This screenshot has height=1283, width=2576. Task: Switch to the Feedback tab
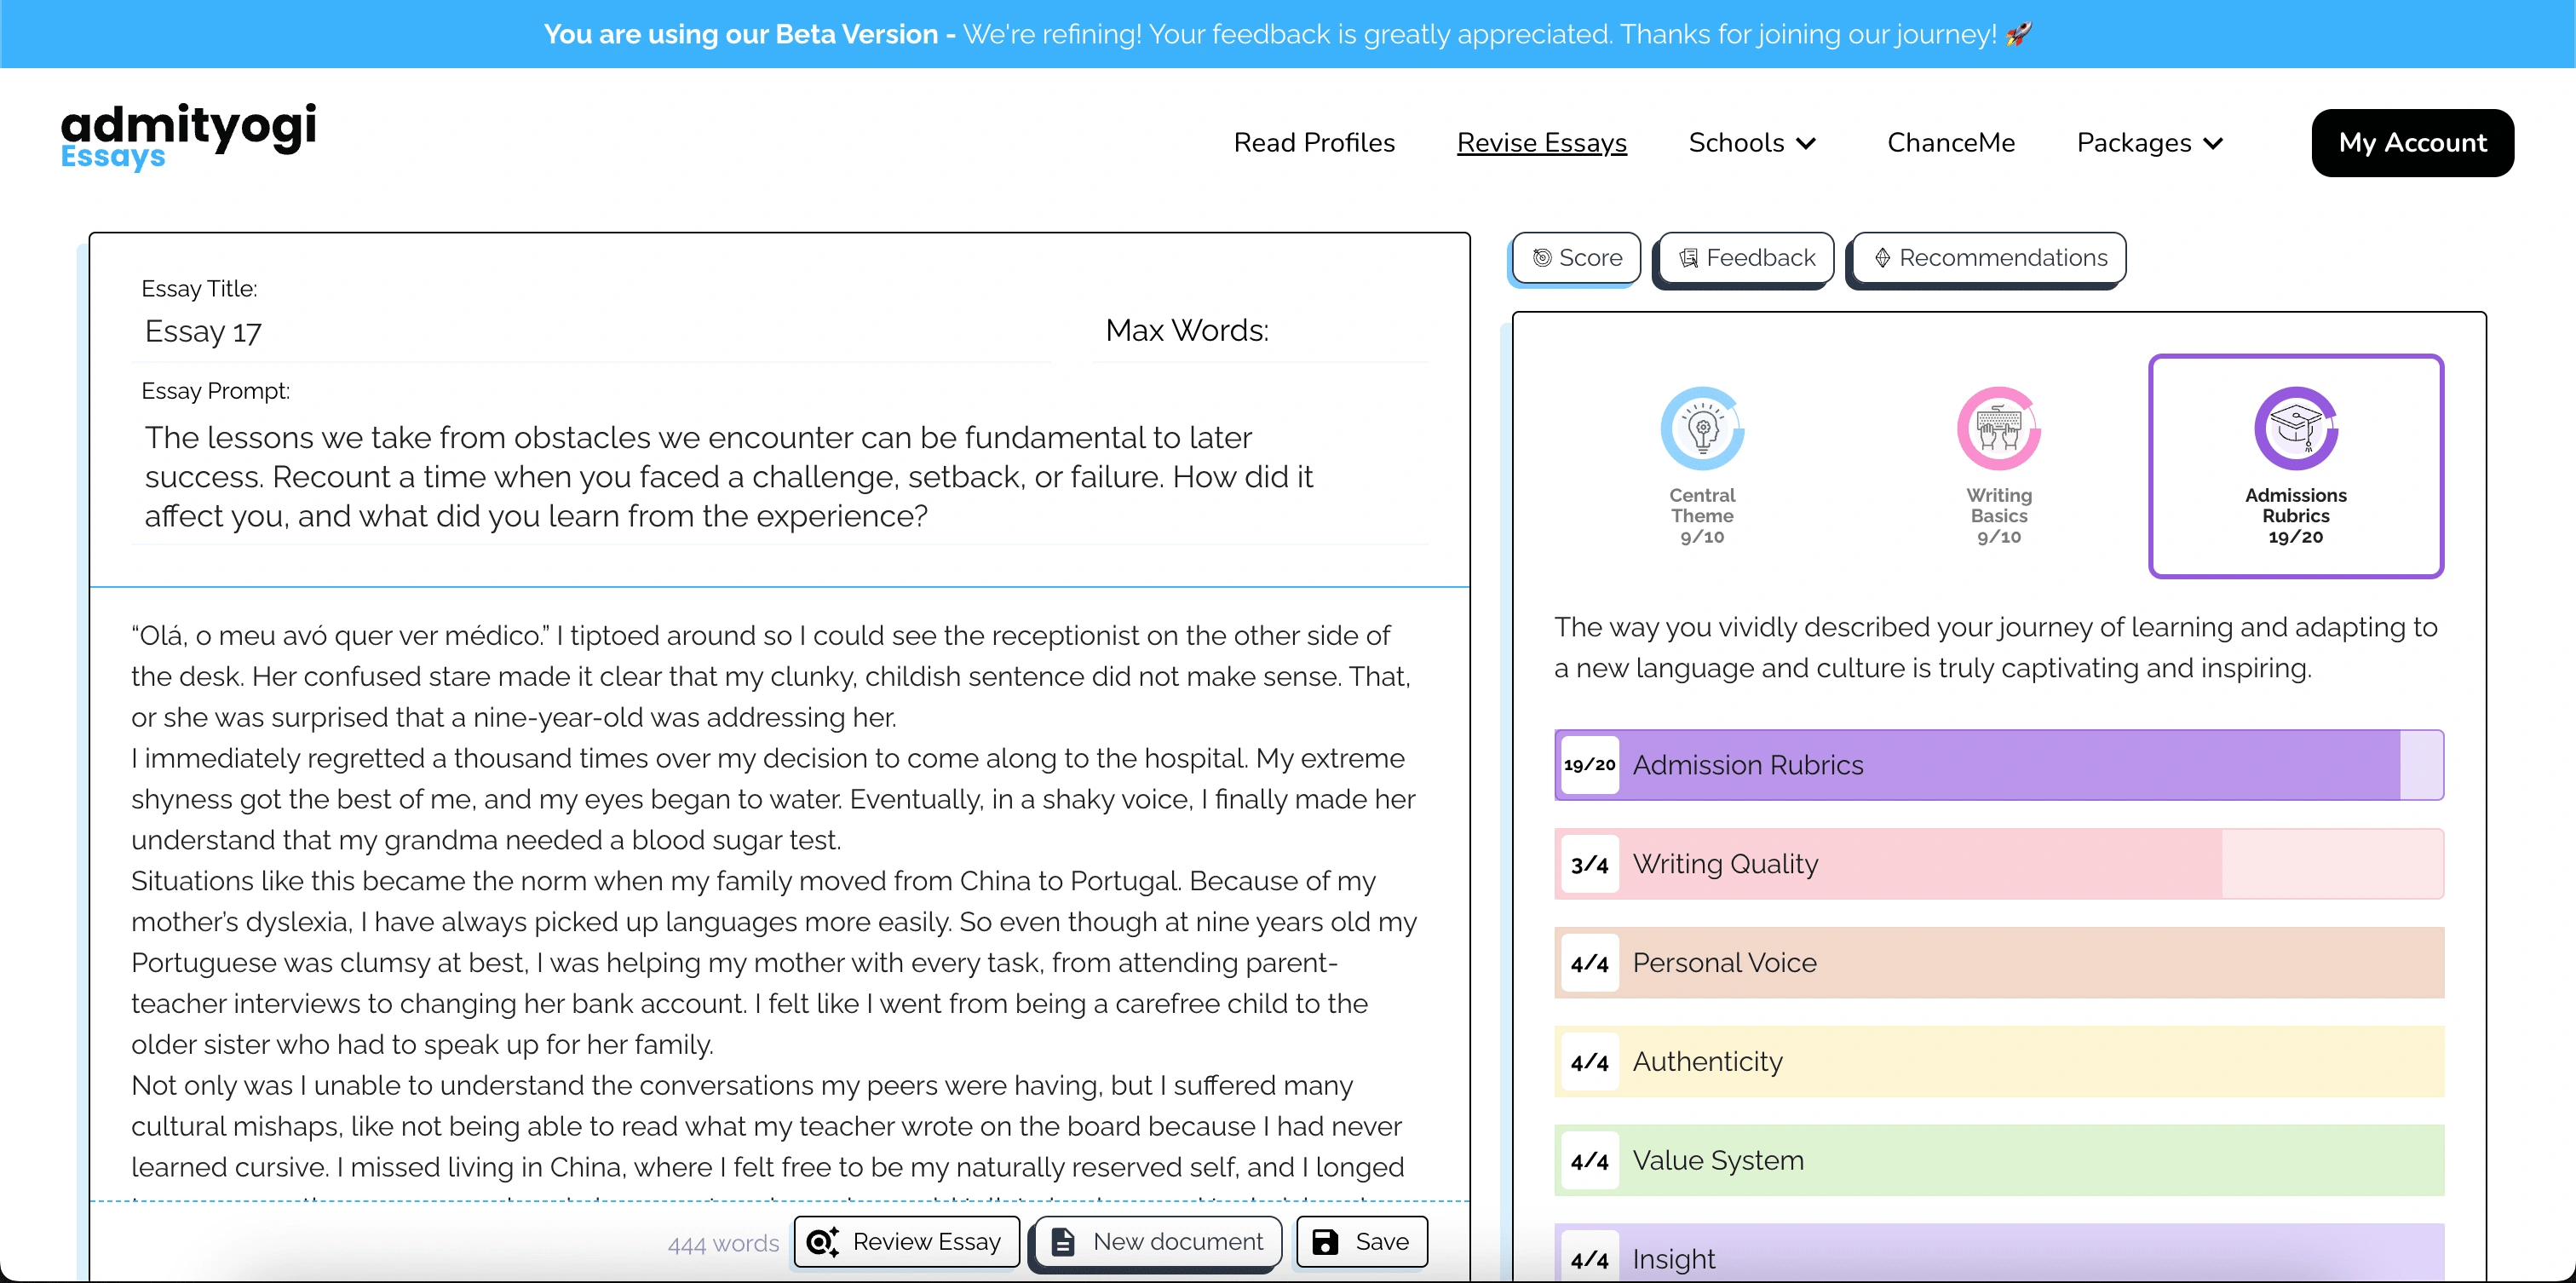1746,258
